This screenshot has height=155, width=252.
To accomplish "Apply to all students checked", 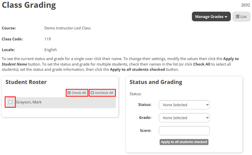I will click(184, 142).
